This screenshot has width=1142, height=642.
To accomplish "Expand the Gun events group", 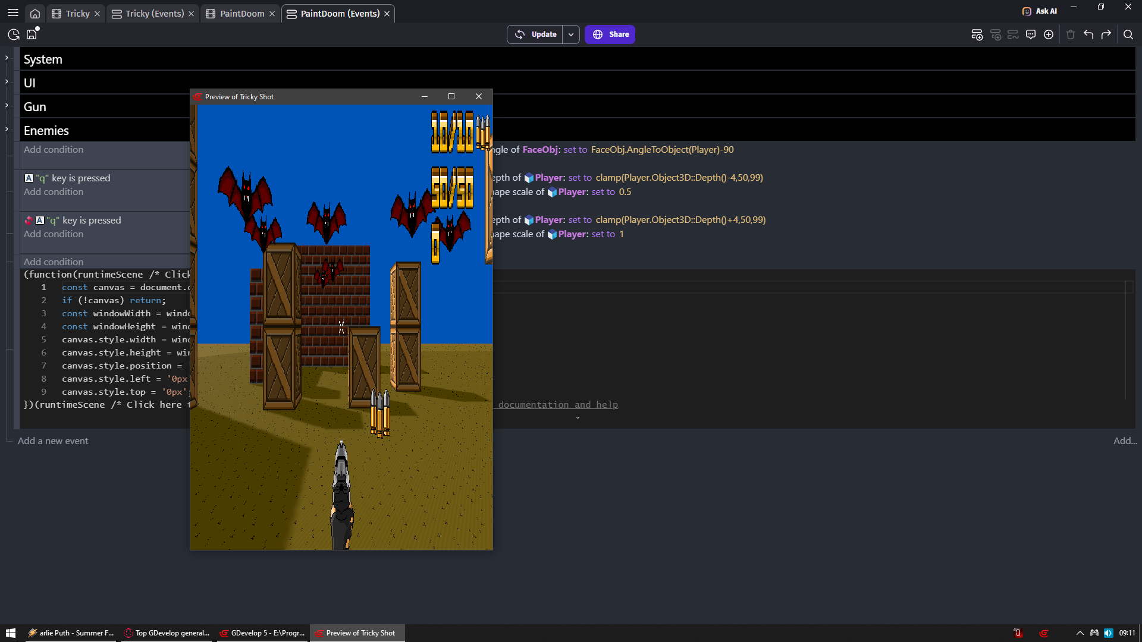I will pyautogui.click(x=7, y=106).
